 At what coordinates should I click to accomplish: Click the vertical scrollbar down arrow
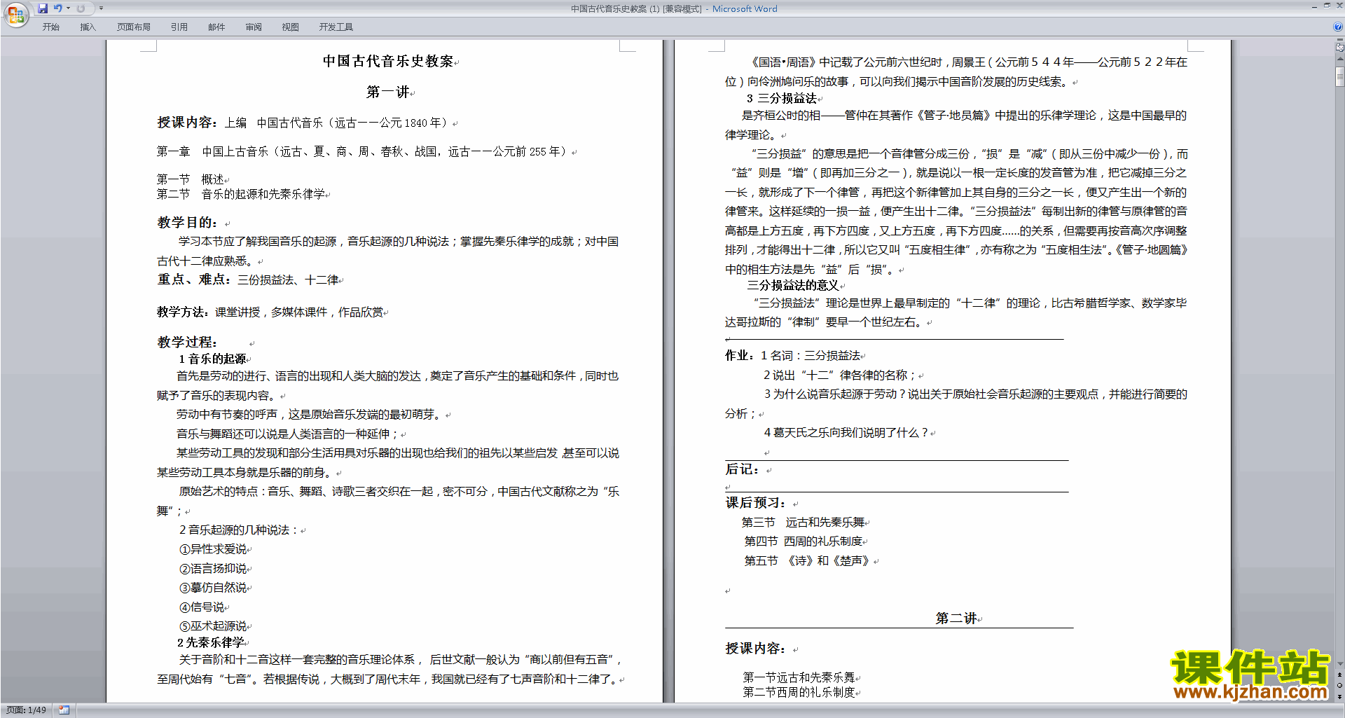click(1340, 664)
